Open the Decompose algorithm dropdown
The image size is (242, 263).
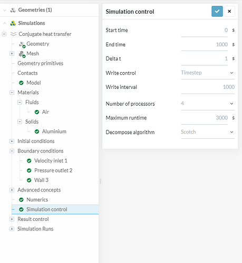(x=208, y=132)
